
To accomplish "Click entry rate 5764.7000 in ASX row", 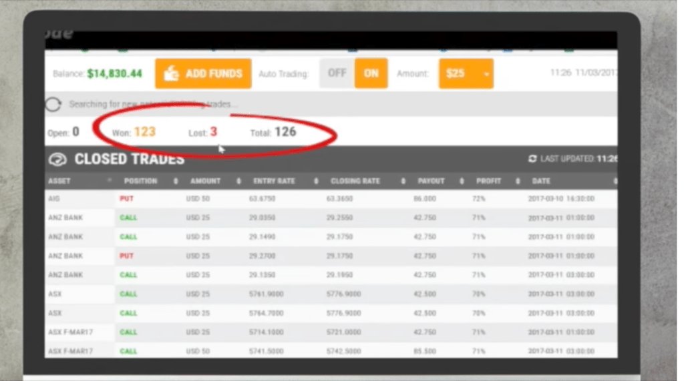I will [266, 313].
